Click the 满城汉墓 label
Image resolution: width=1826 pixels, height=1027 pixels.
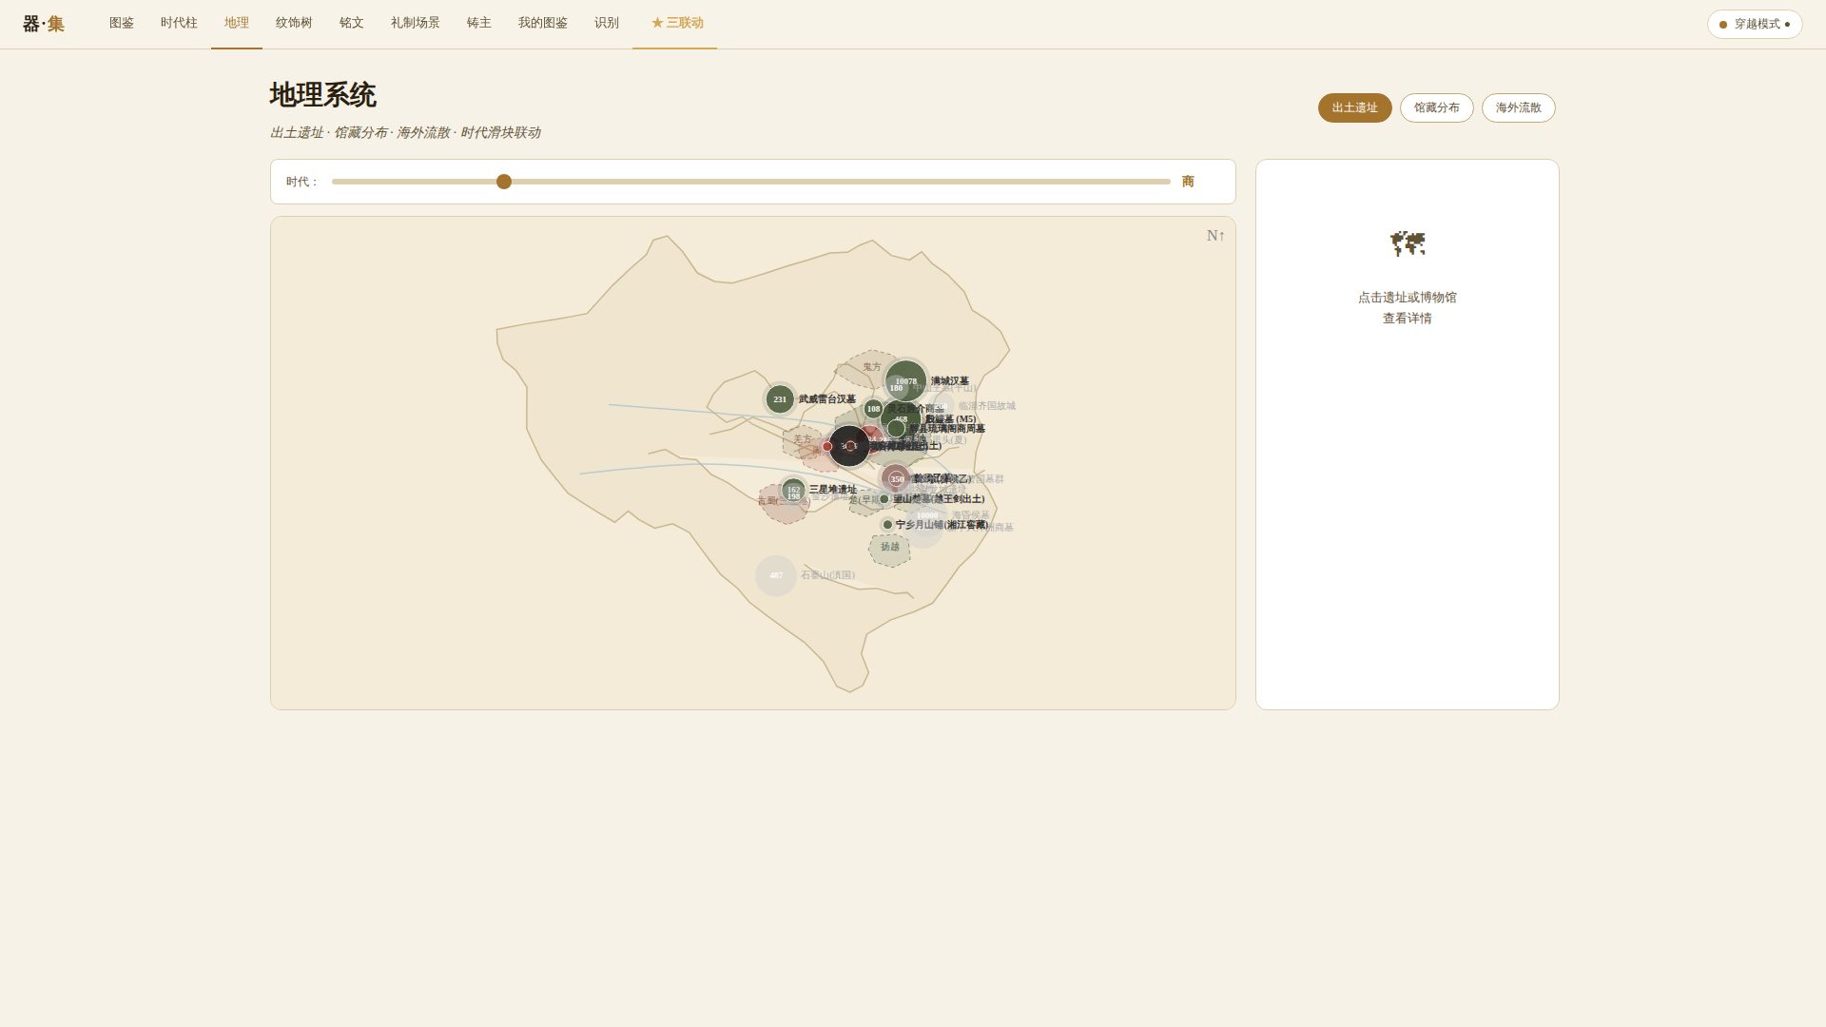click(x=949, y=381)
